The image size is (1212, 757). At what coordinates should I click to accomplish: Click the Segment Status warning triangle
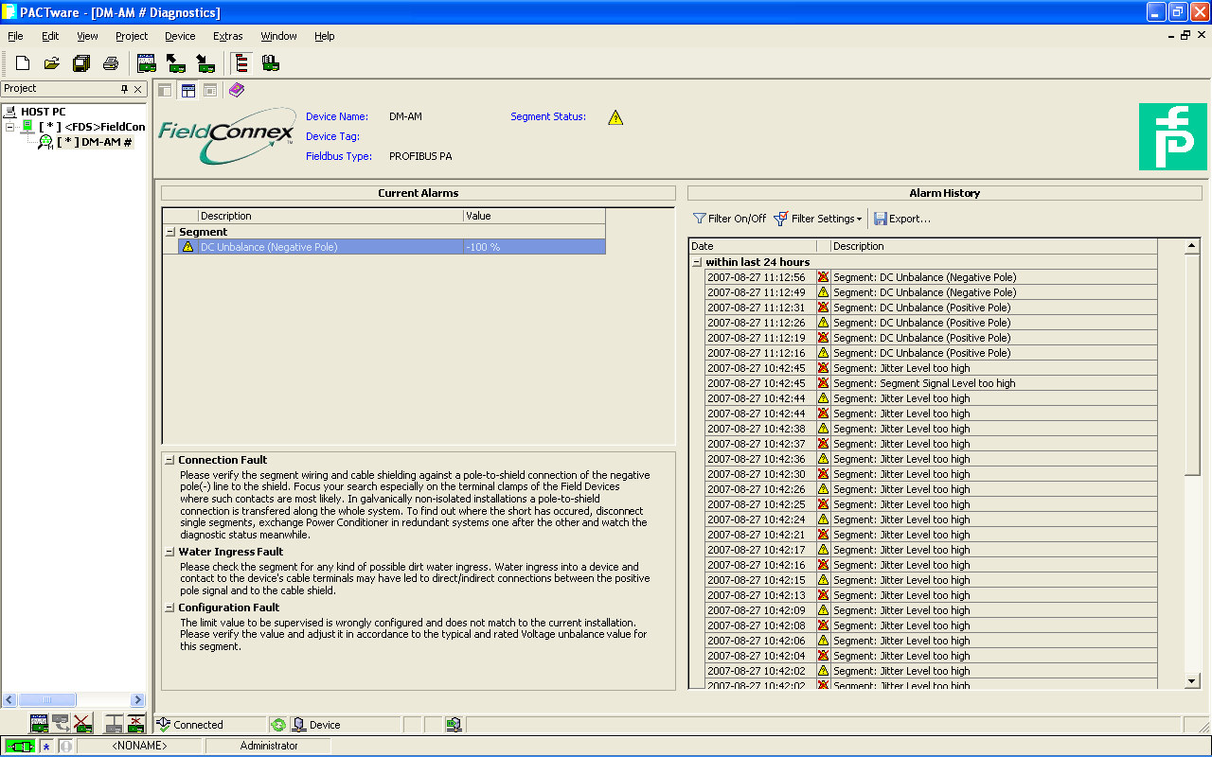coord(615,117)
